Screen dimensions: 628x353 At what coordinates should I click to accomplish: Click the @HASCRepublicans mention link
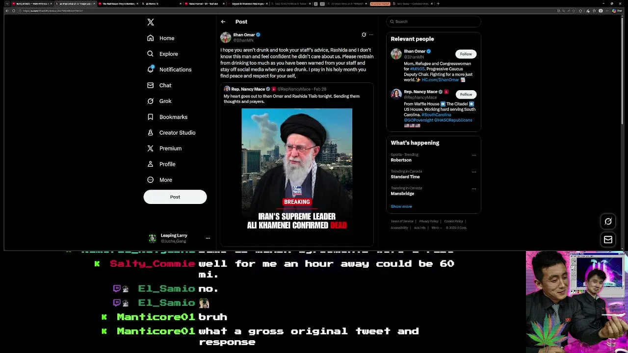453,120
